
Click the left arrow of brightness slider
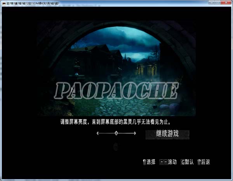pos(97,133)
